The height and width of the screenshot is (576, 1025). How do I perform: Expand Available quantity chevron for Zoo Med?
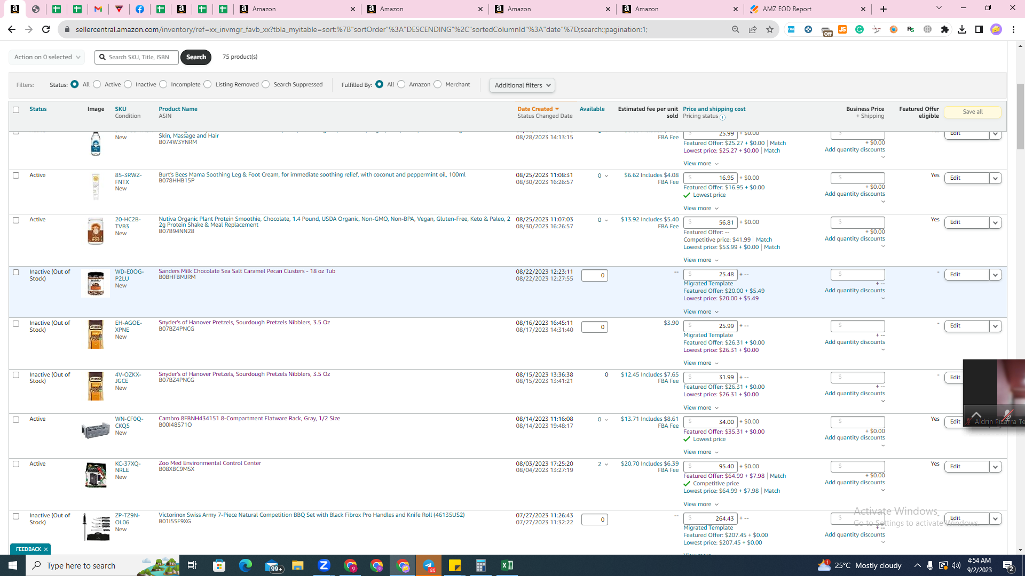[606, 465]
